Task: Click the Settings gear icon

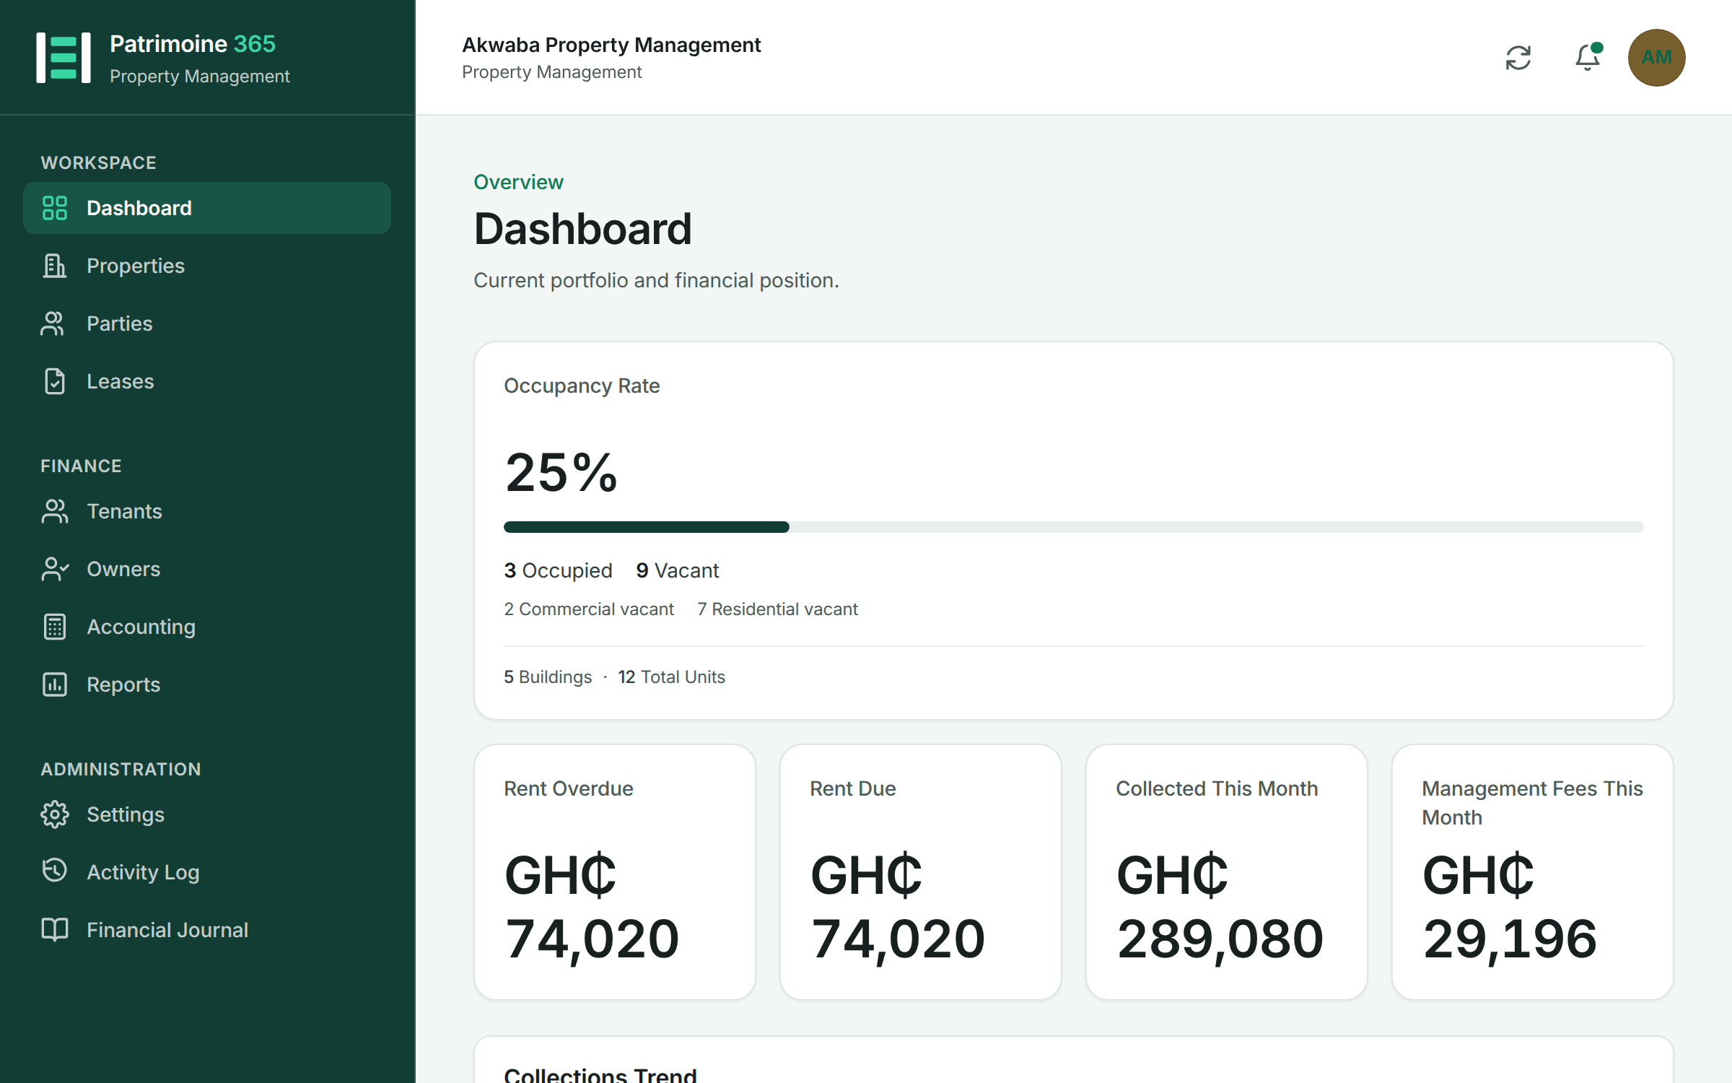Action: point(55,814)
